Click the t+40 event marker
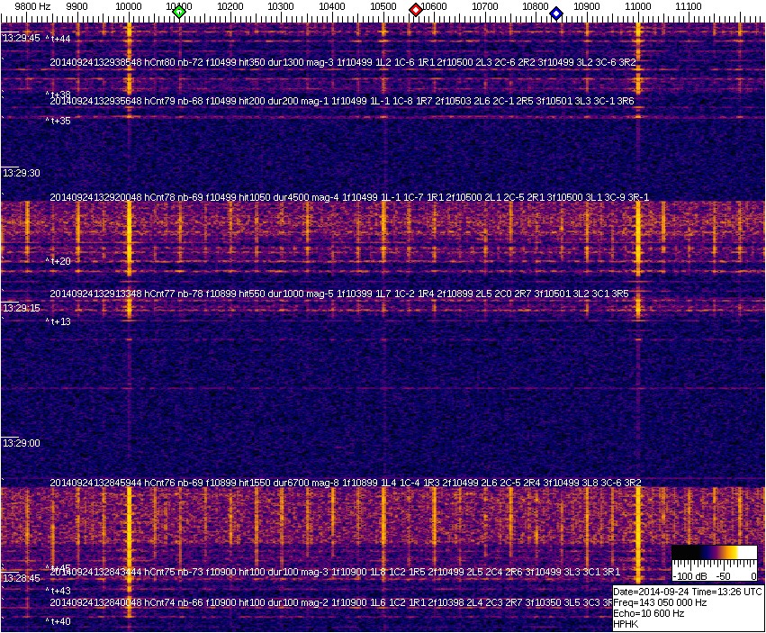This screenshot has width=766, height=633. [x=59, y=621]
